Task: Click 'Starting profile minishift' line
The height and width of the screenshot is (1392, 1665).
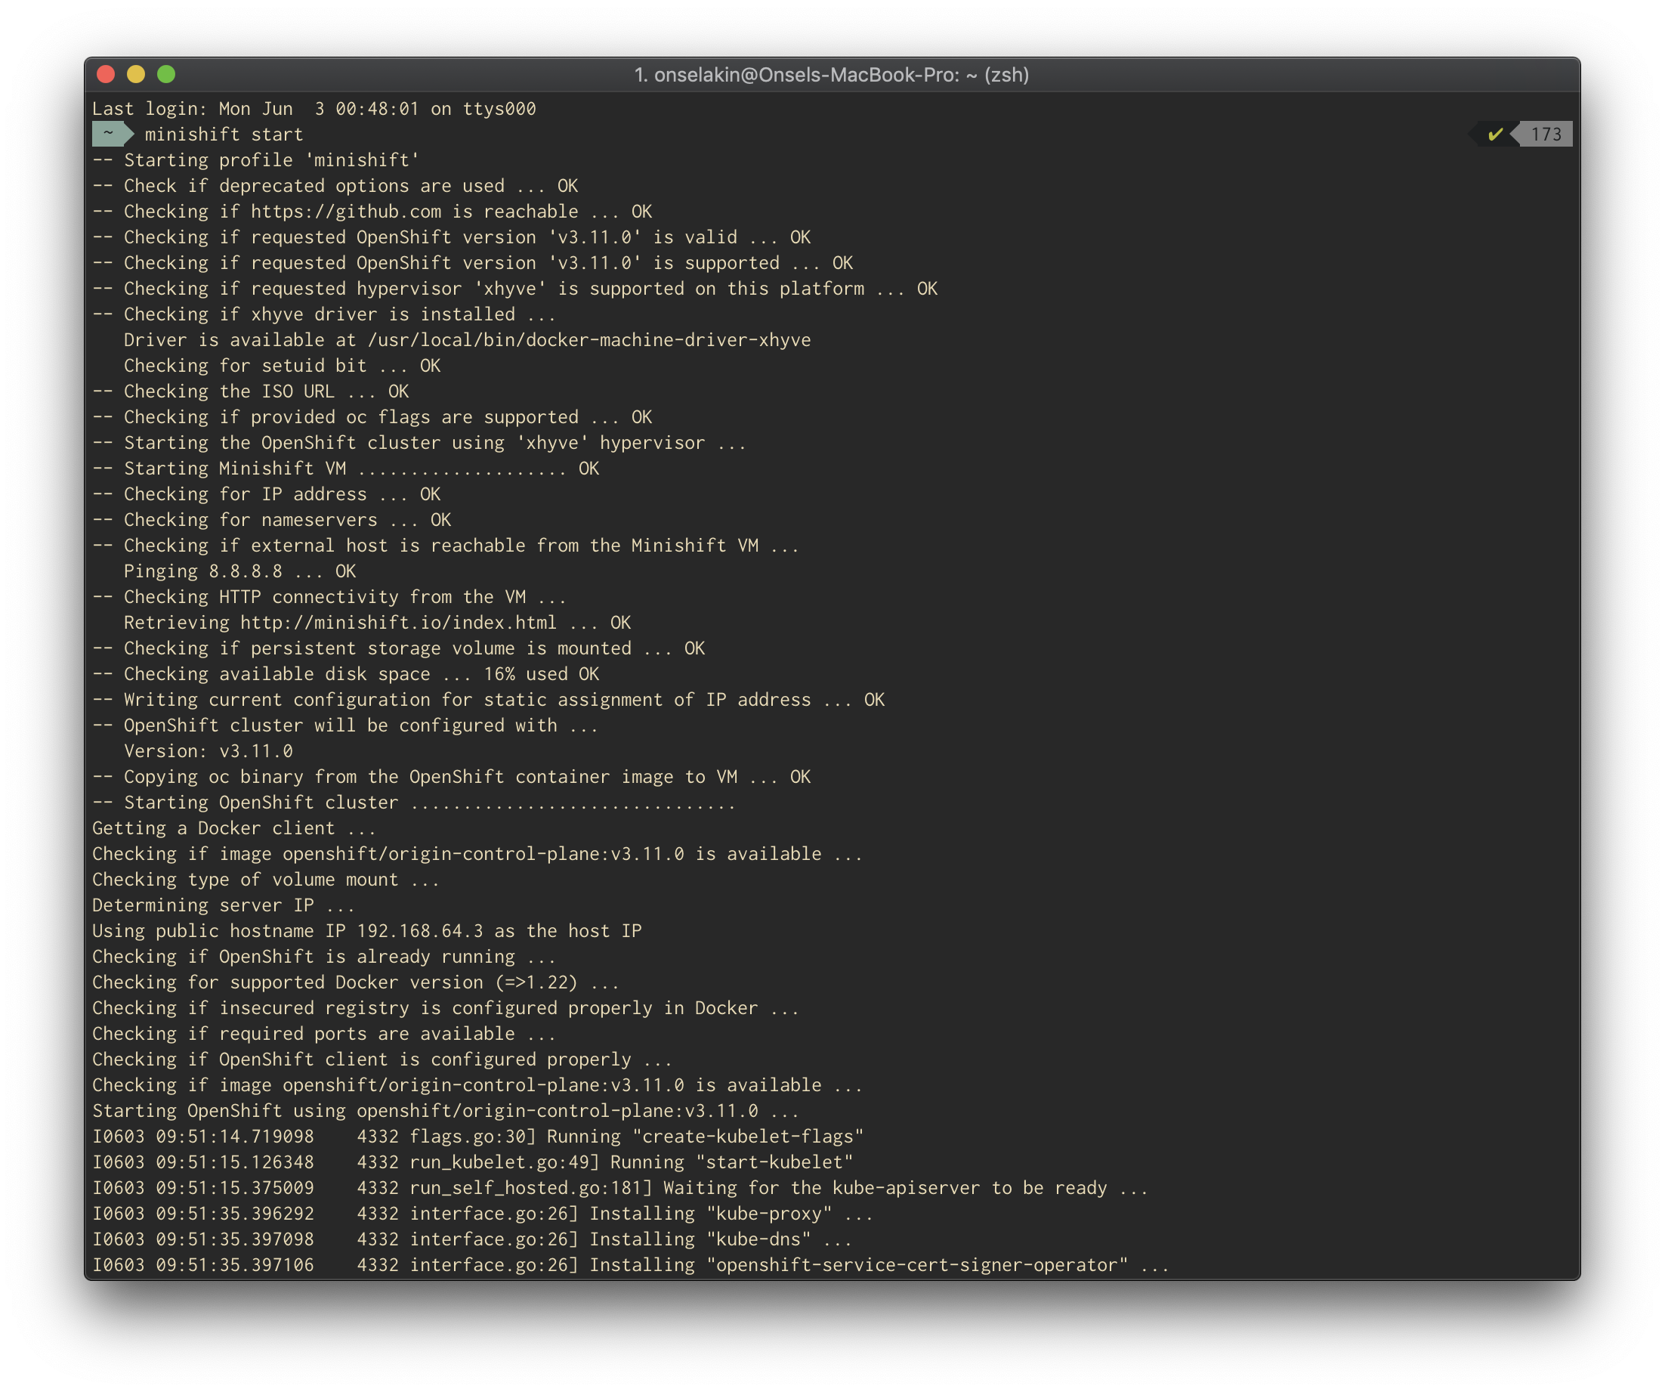Action: click(256, 160)
